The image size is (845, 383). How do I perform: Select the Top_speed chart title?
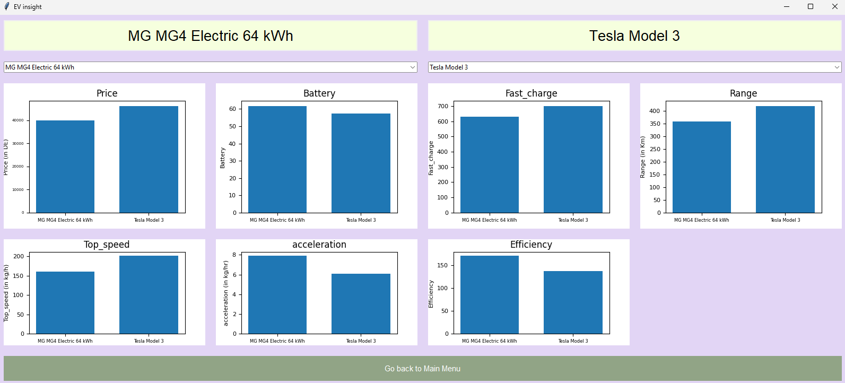click(x=107, y=245)
